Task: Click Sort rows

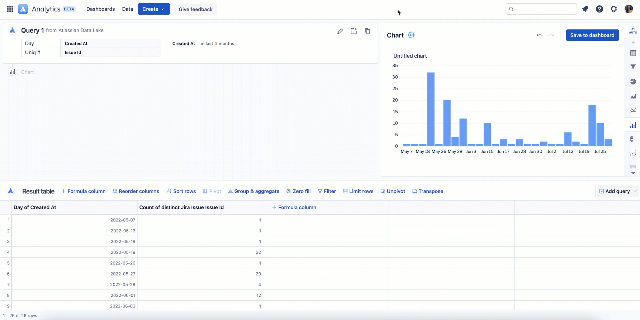Action: [x=181, y=191]
